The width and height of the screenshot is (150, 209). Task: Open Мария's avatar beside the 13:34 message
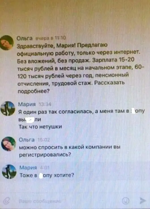coord(8,108)
